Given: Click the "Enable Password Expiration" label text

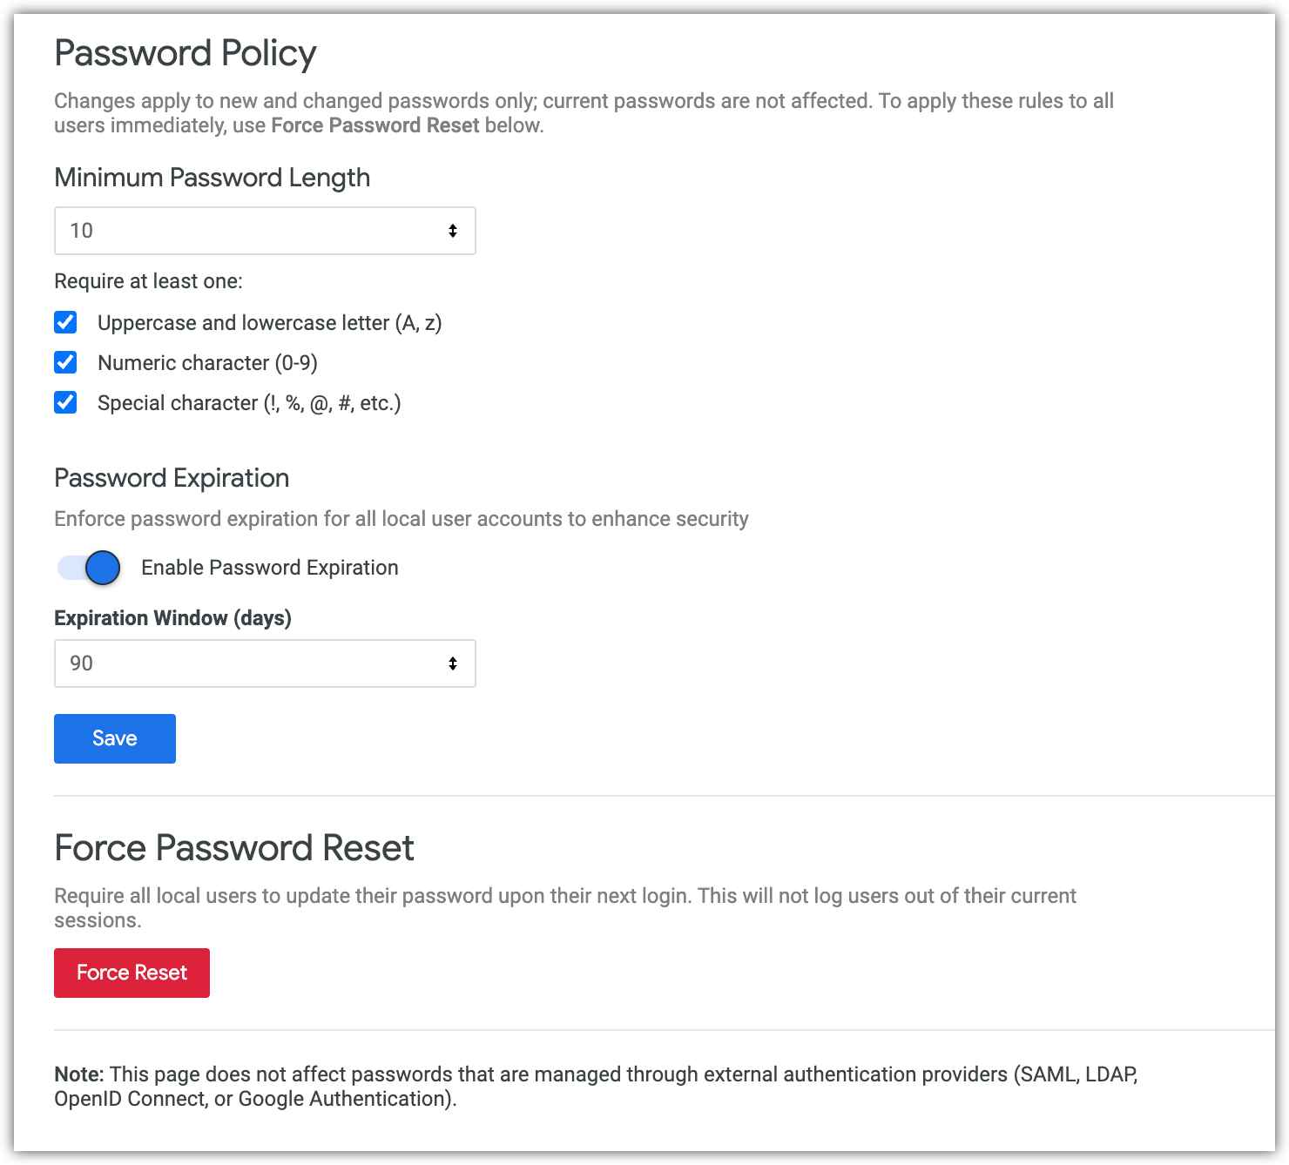Looking at the screenshot, I should tap(269, 568).
